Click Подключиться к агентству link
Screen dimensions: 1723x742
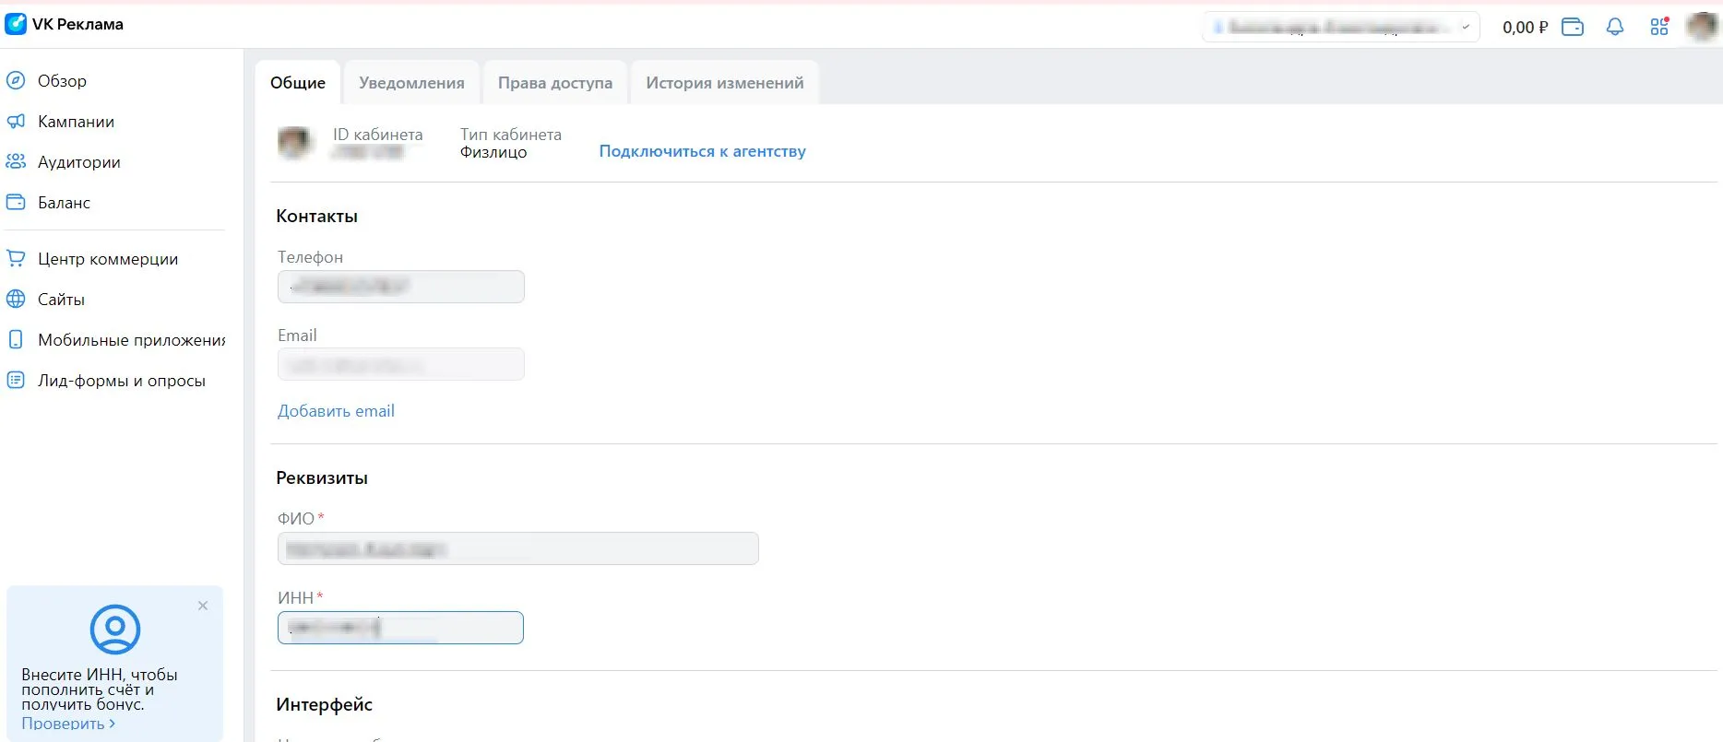pos(702,151)
